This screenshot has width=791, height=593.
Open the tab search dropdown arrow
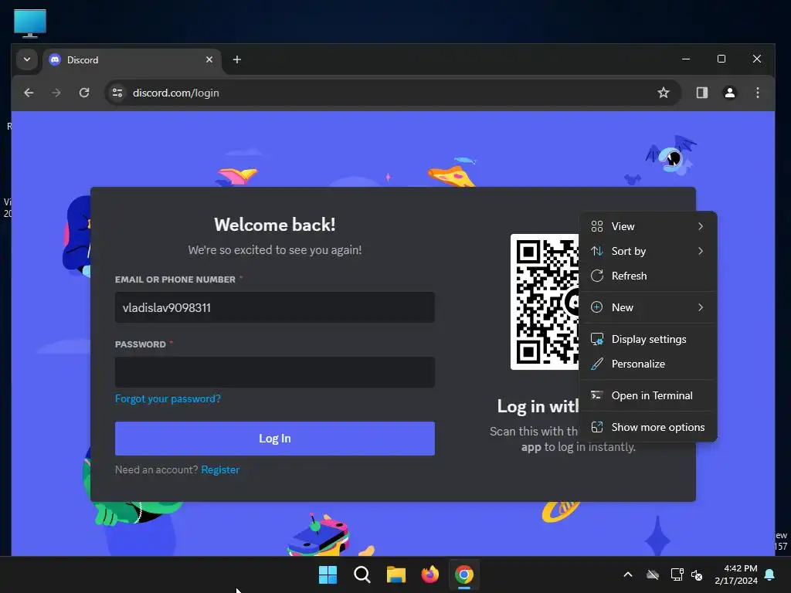pos(27,59)
